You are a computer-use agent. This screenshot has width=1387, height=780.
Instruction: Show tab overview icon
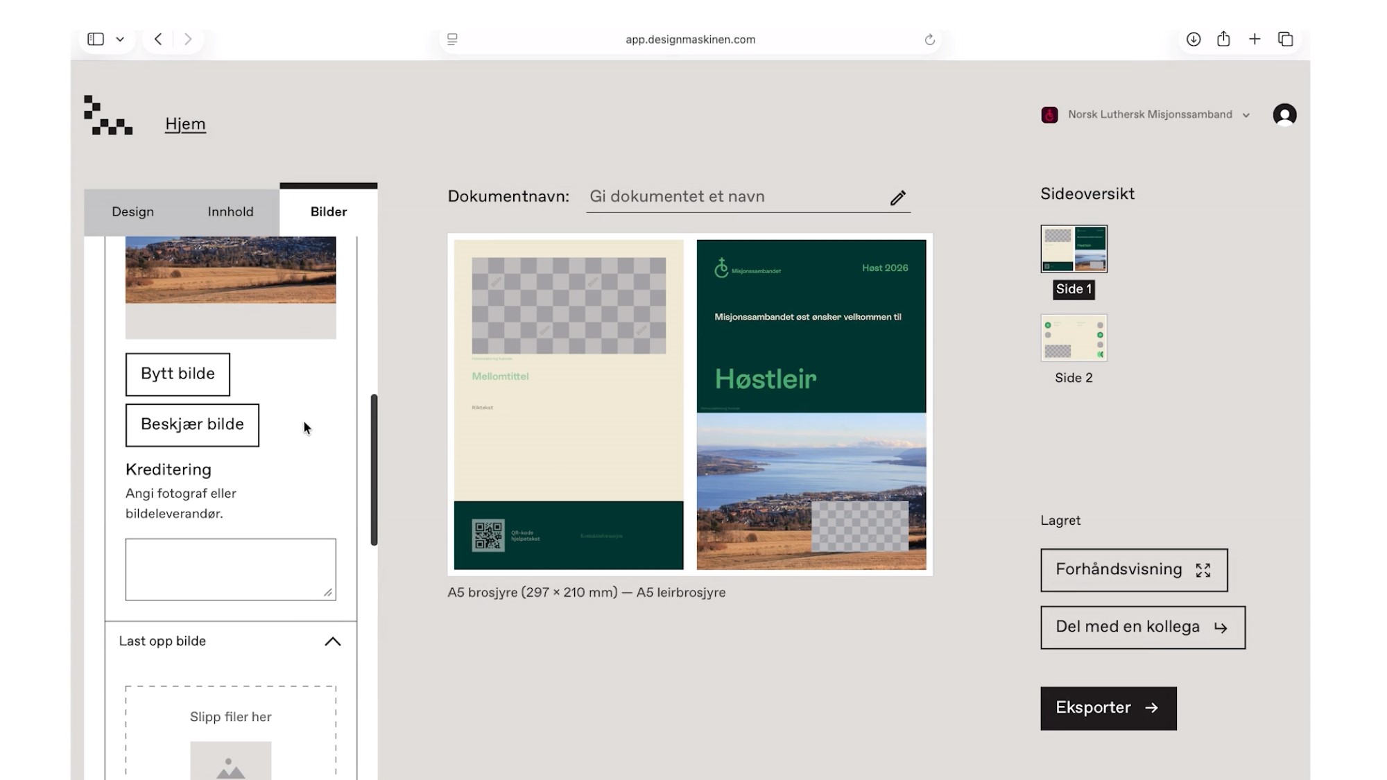pos(1285,40)
